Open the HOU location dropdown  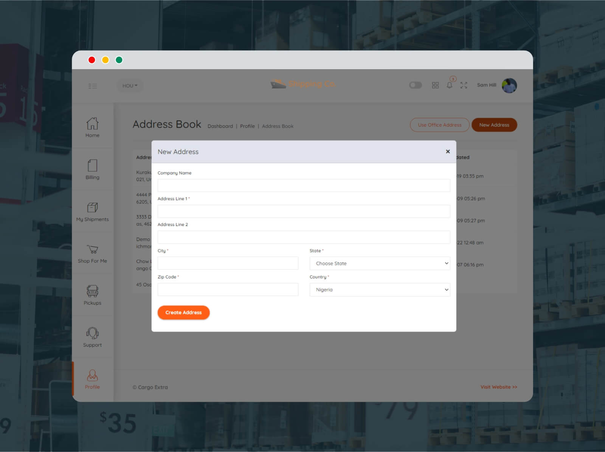click(x=130, y=86)
